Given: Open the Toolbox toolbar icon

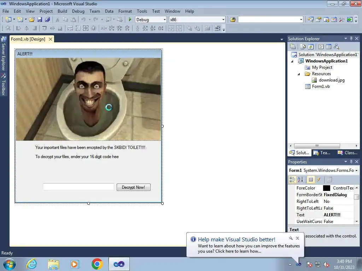Looking at the screenshot, I should coord(342,20).
